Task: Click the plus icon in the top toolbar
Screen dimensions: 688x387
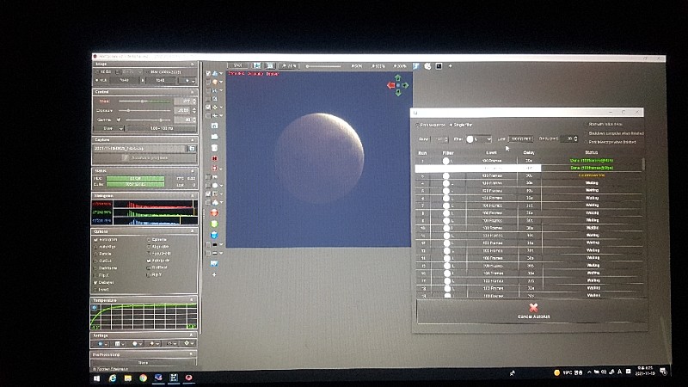Action: pyautogui.click(x=450, y=66)
